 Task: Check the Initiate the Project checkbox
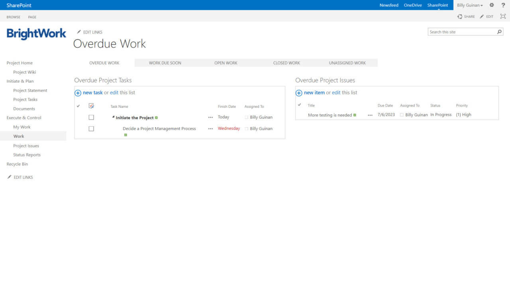pyautogui.click(x=91, y=117)
